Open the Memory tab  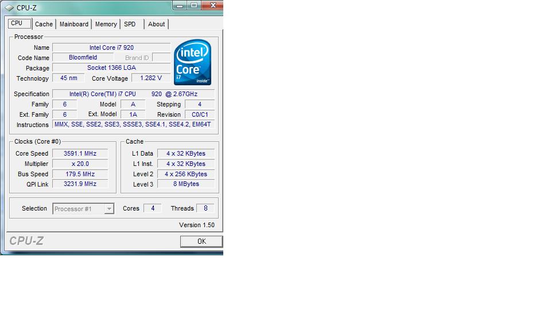coord(106,24)
